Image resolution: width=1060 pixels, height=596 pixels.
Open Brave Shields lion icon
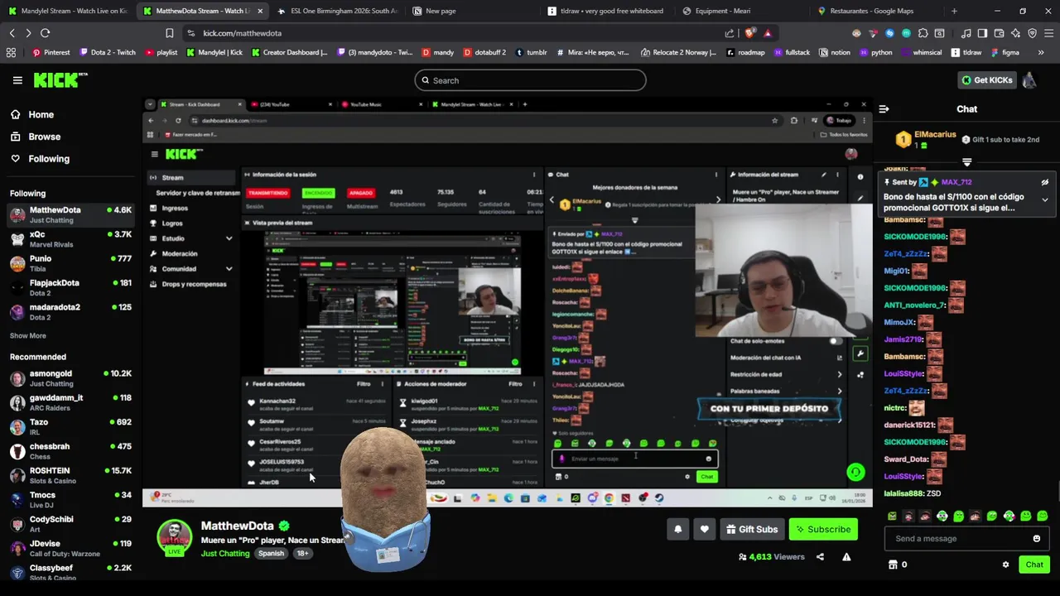click(751, 33)
